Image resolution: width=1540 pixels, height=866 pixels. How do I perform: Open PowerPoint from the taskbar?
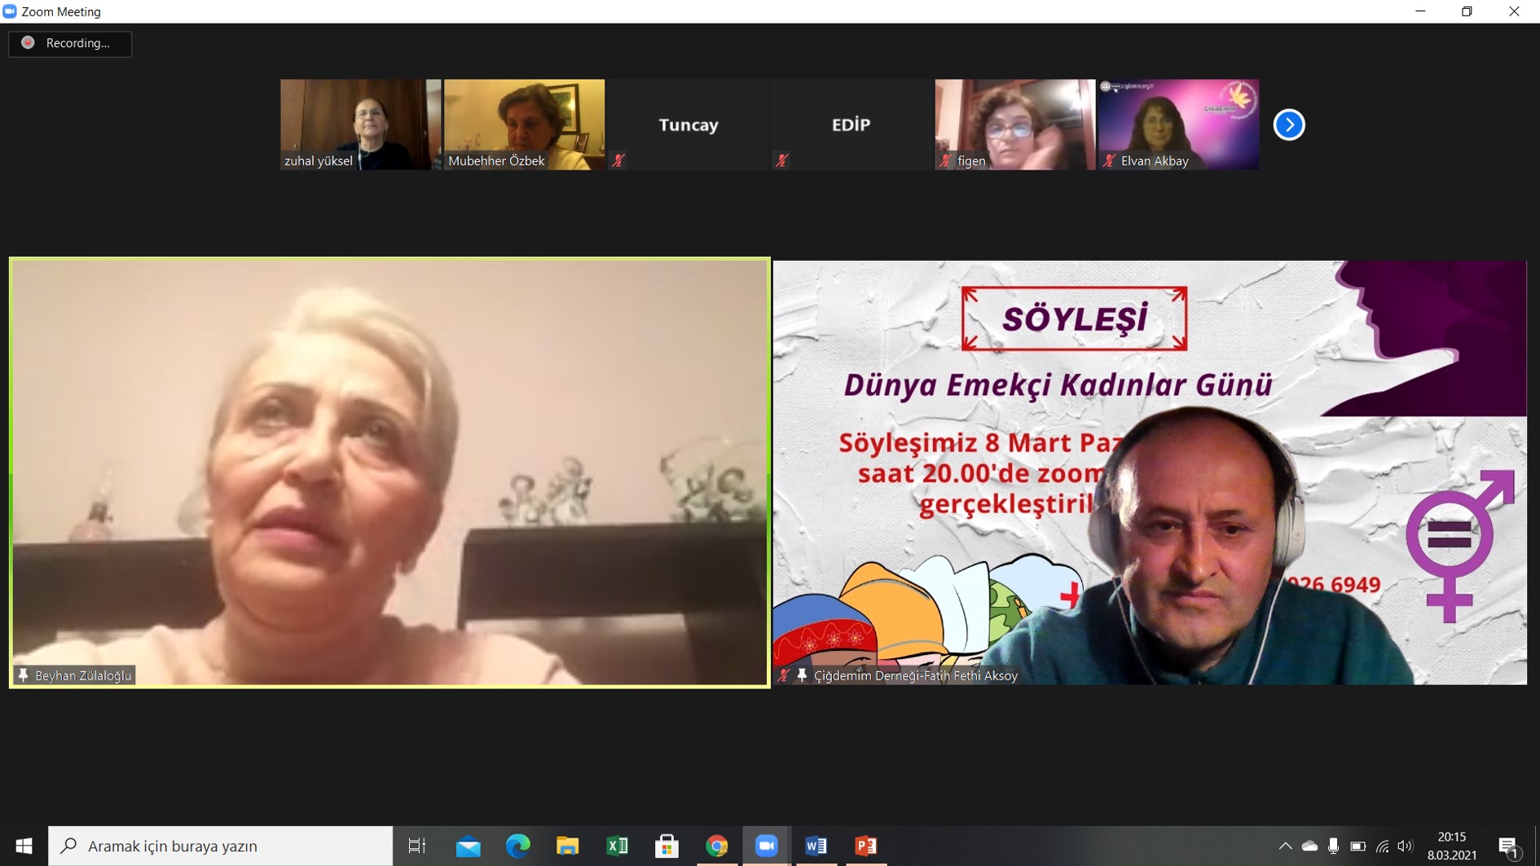tap(865, 846)
